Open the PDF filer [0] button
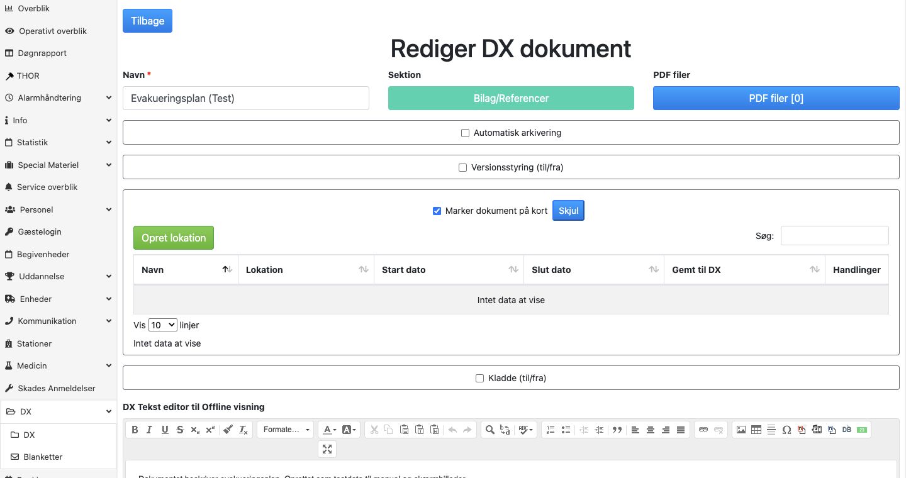This screenshot has width=906, height=478. click(776, 98)
